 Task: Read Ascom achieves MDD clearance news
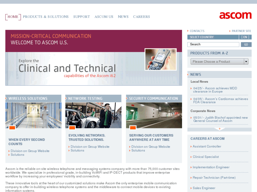pyautogui.click(x=215, y=90)
